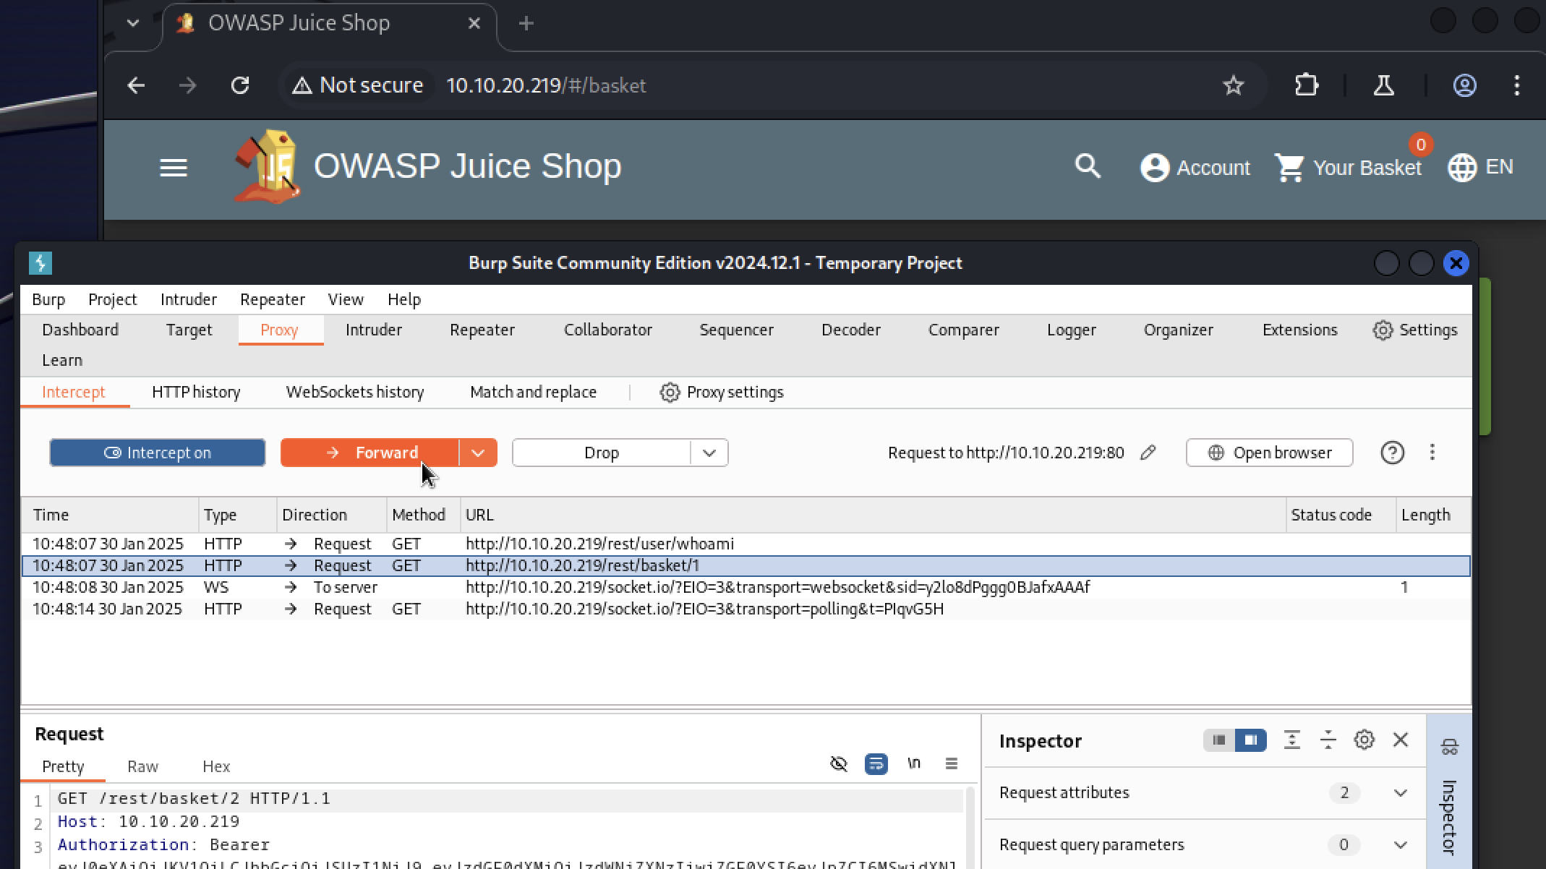Toggle the non-printable characters \n display

pyautogui.click(x=914, y=763)
